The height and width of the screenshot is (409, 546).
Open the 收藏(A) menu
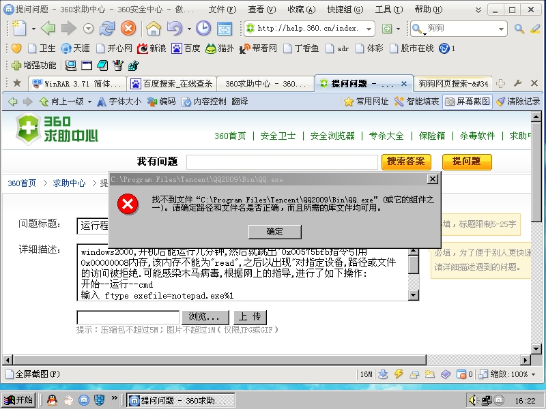(x=302, y=10)
